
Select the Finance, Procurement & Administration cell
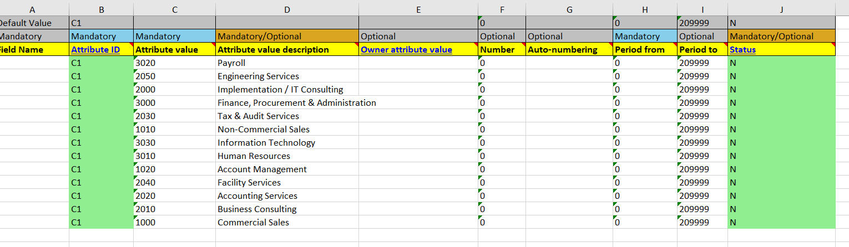(287, 102)
